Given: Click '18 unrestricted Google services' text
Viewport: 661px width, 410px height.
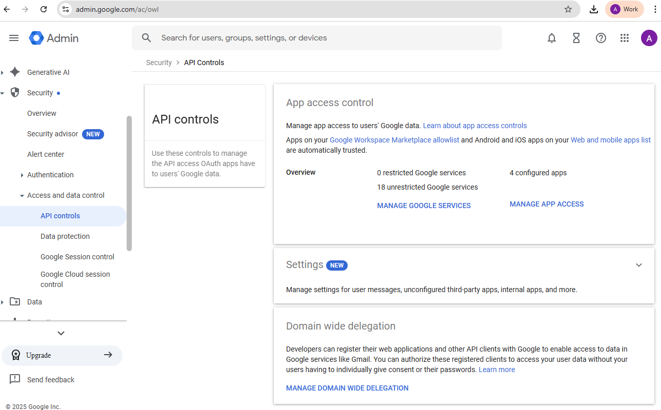Looking at the screenshot, I should (427, 187).
